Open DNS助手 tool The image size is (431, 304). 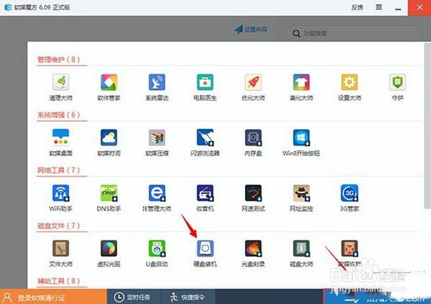(x=109, y=198)
